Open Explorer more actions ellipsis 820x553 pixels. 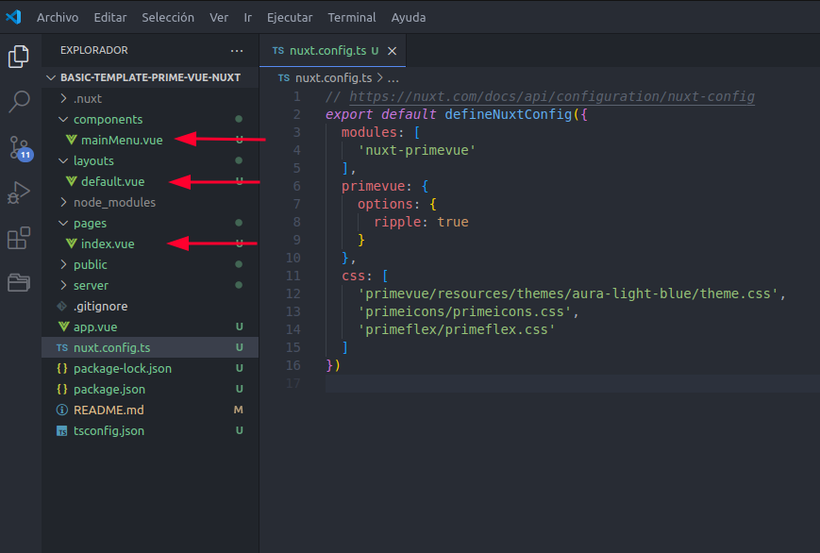click(x=237, y=51)
